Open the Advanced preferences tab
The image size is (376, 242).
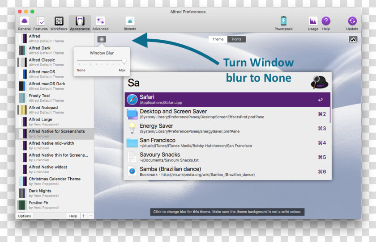[100, 24]
